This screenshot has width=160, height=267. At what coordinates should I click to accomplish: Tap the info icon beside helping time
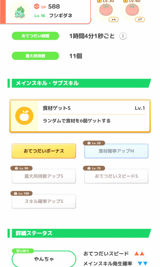[123, 36]
